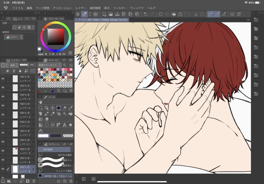Hide レイヤー 6 with eye icon
Image resolution: width=264 pixels, height=184 pixels.
[x=3, y=88]
